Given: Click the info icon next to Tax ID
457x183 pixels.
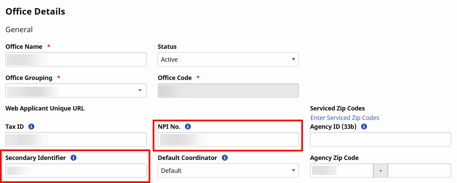Looking at the screenshot, I should click(x=31, y=126).
